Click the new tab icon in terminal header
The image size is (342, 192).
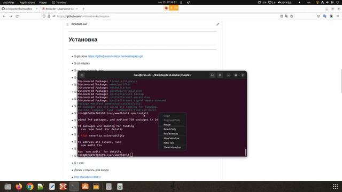pyautogui.click(x=82, y=75)
